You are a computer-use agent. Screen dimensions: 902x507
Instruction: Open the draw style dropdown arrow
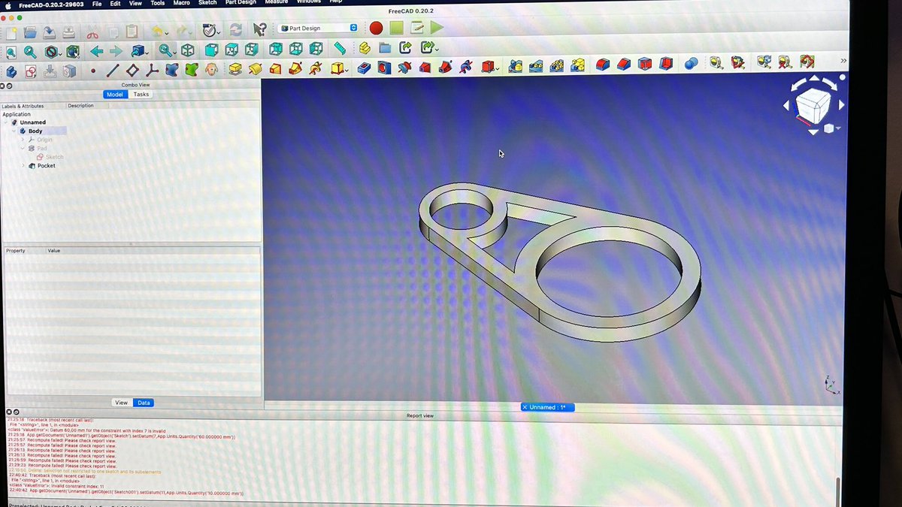(62, 54)
